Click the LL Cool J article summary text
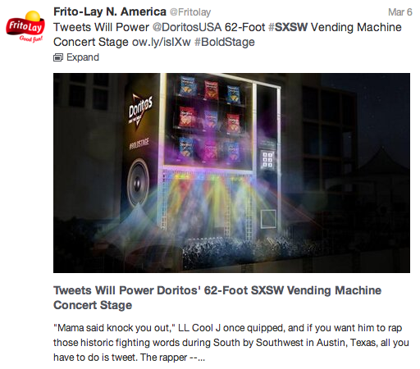Image resolution: width=420 pixels, height=369 pixels. pyautogui.click(x=231, y=343)
